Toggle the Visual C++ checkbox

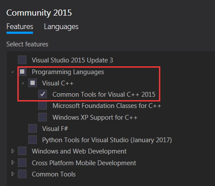click(33, 83)
